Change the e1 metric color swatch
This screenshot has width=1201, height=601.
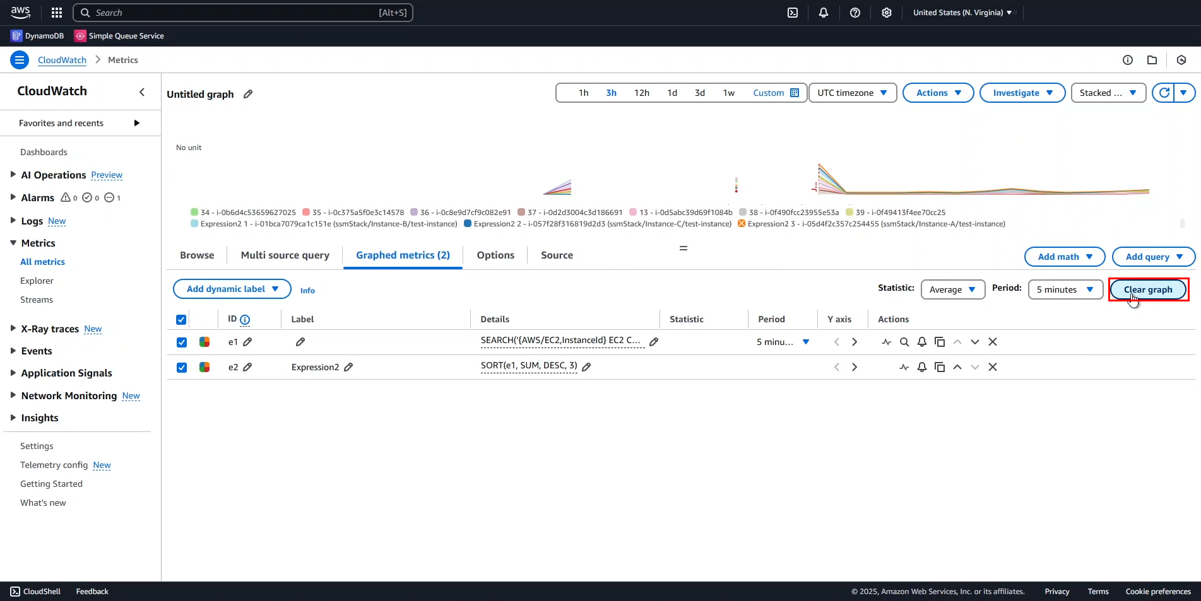tap(204, 342)
